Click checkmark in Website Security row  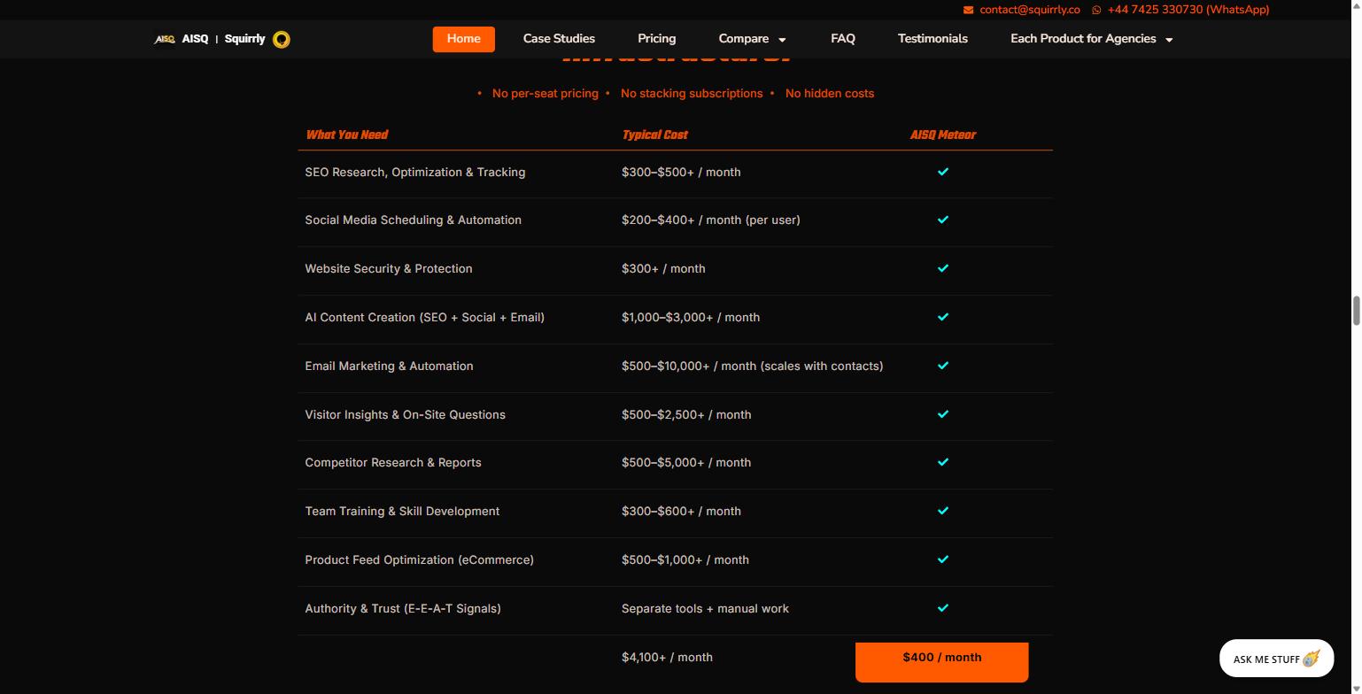(x=943, y=268)
